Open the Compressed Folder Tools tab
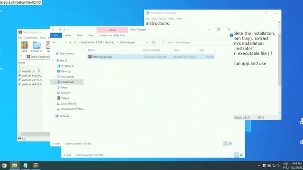 [112, 35]
